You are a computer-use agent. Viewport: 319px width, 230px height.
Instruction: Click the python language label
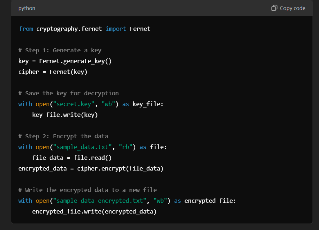tap(27, 8)
